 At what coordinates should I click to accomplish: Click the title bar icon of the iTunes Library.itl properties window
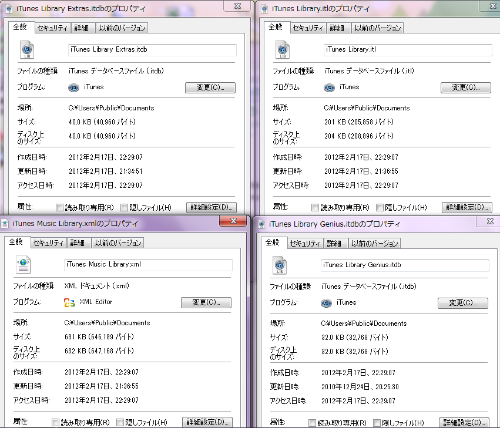coord(264,9)
